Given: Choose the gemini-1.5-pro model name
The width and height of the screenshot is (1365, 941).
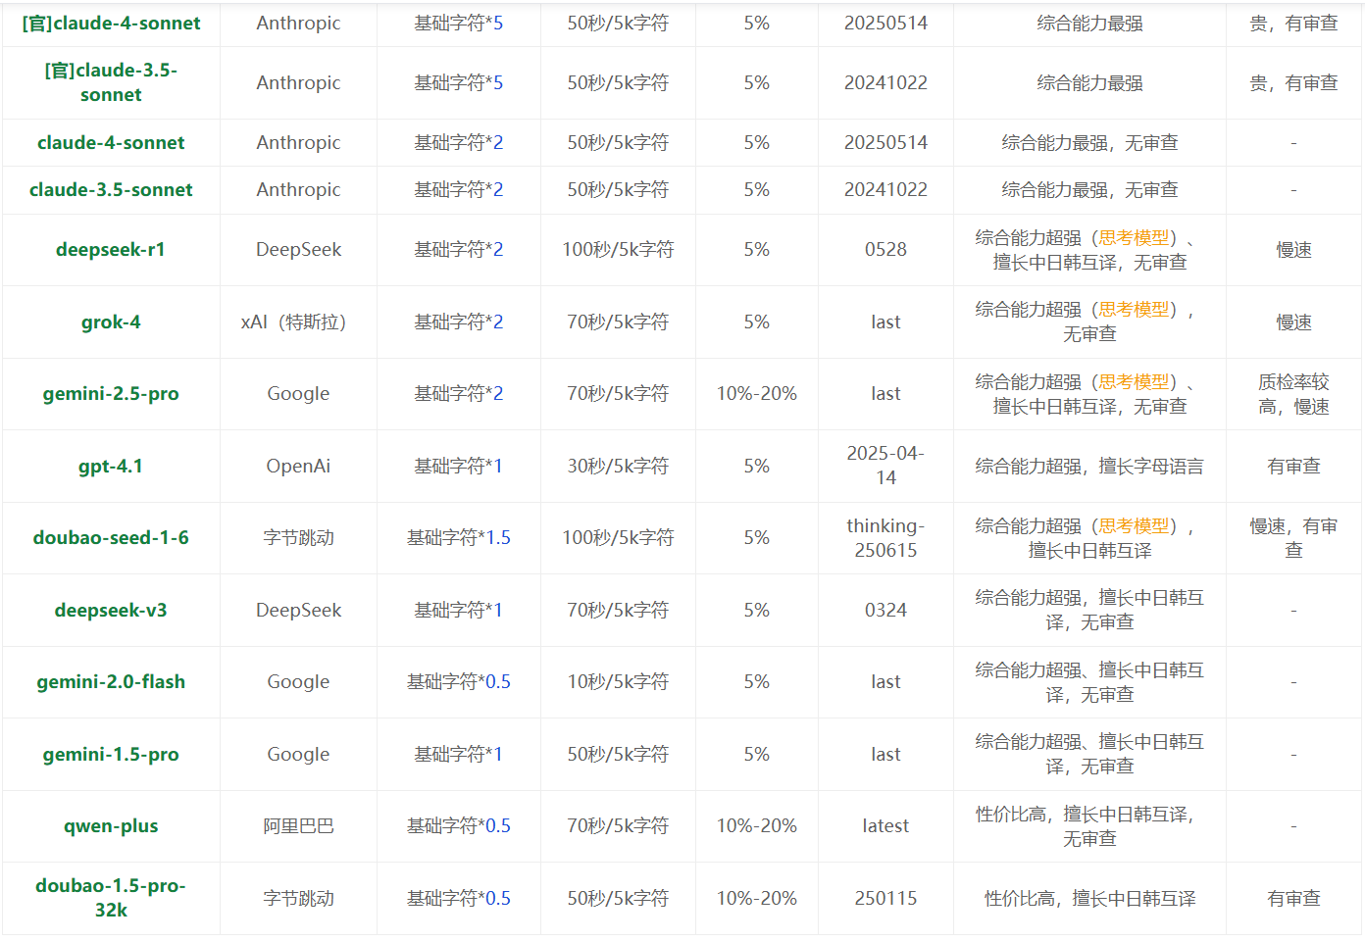Looking at the screenshot, I should click(111, 755).
